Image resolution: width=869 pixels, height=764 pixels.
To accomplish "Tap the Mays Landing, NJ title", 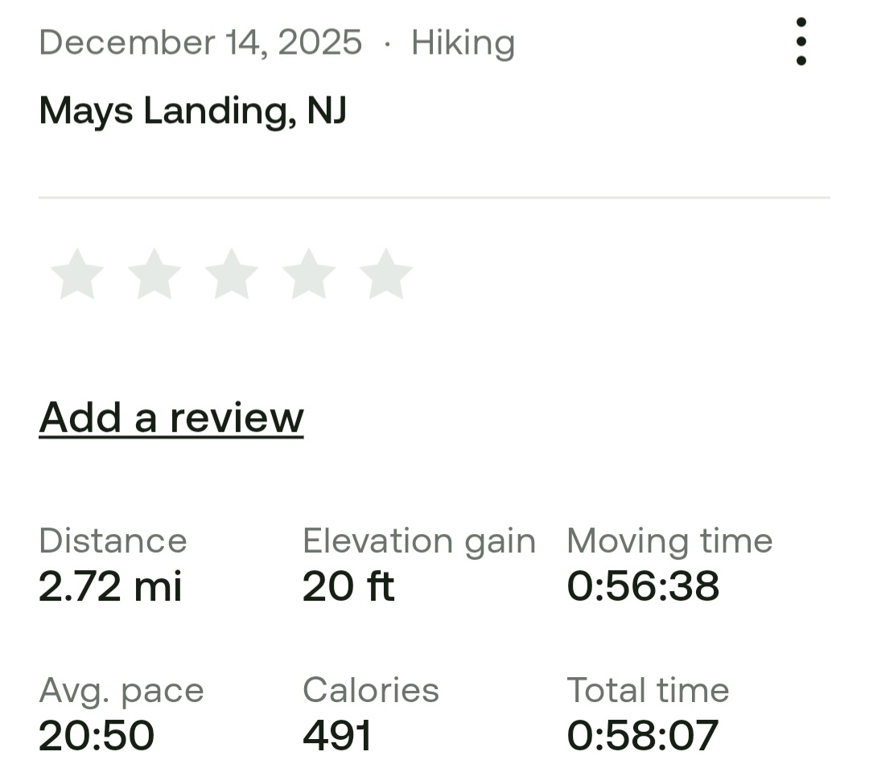I will [193, 110].
